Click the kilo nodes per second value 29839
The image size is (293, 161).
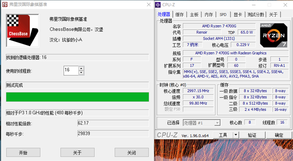click(113, 134)
